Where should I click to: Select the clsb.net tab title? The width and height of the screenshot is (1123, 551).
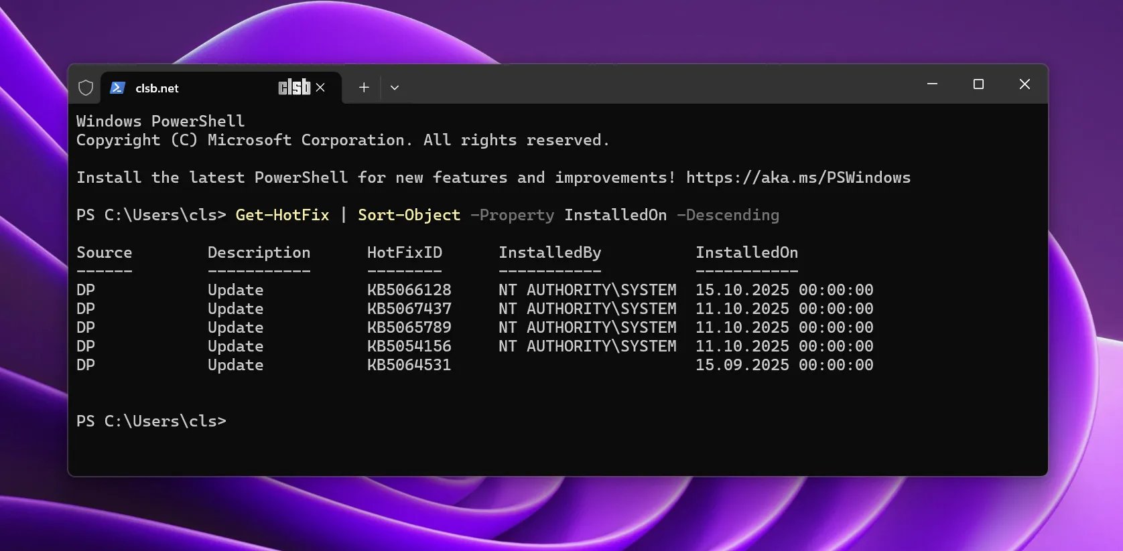157,88
